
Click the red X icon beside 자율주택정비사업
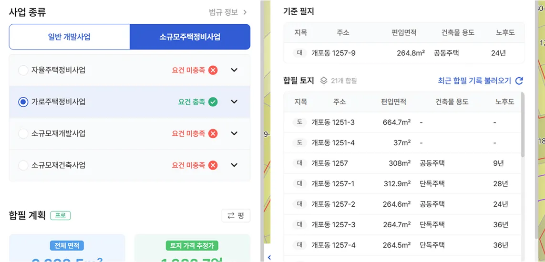[x=213, y=70]
